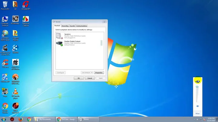Open the Mixer link in volume popup
The image size is (218, 122).
(x=197, y=114)
